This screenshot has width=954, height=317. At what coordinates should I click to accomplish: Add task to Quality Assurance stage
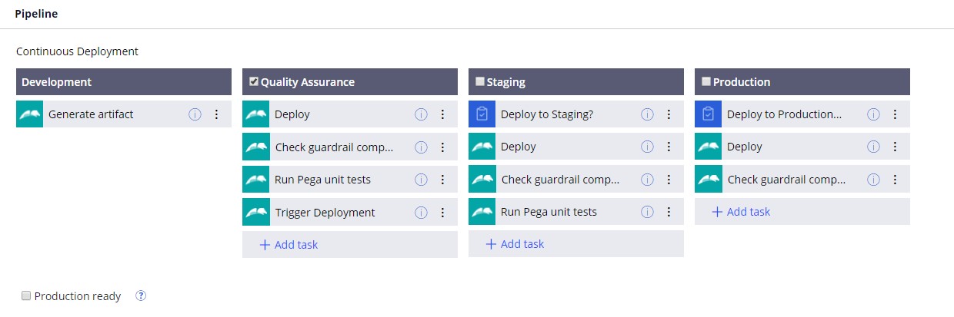[289, 245]
